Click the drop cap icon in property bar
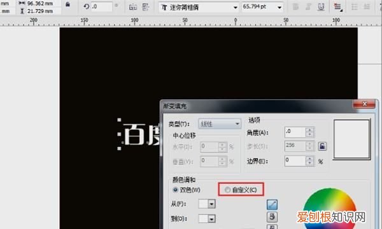This screenshot has width=382, height=229. pyautogui.click(x=367, y=7)
